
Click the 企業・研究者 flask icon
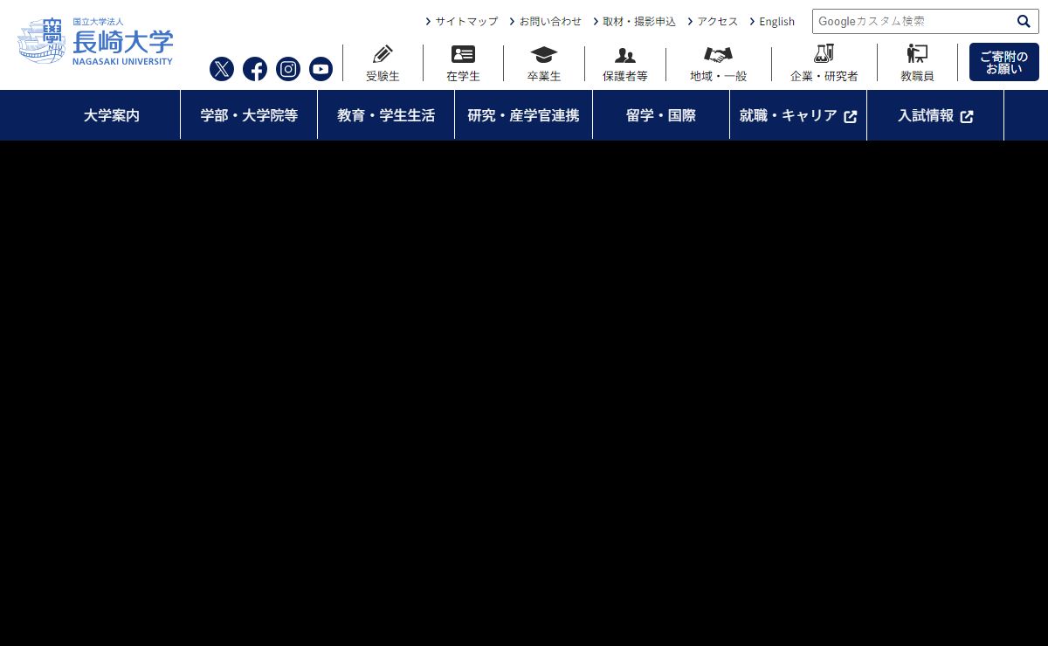click(x=824, y=55)
